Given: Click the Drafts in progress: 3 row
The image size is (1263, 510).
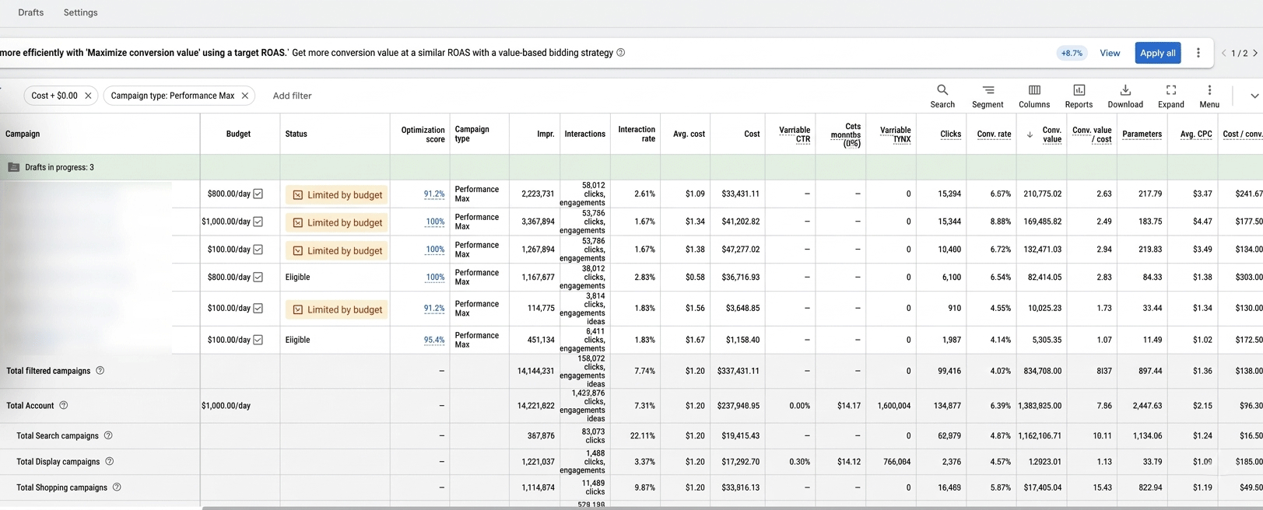Looking at the screenshot, I should click(631, 167).
